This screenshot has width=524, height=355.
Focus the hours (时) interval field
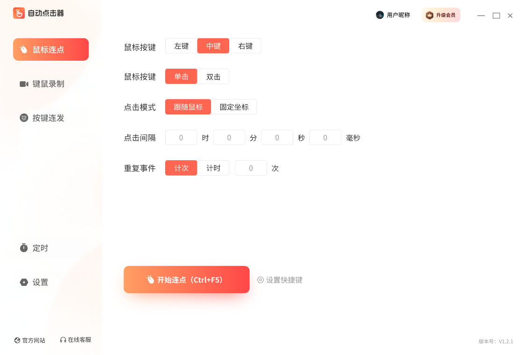181,137
